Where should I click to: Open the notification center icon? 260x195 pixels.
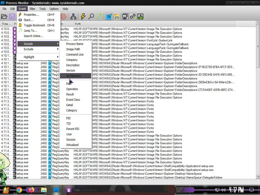tap(252, 190)
